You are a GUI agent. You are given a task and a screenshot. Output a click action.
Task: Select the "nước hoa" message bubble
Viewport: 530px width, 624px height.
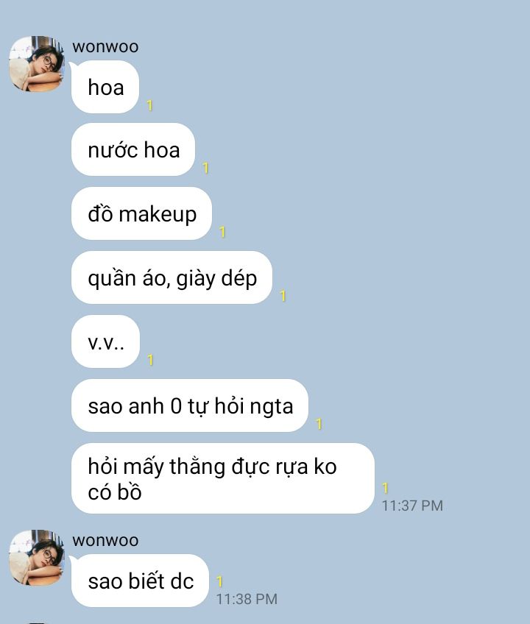pyautogui.click(x=133, y=149)
